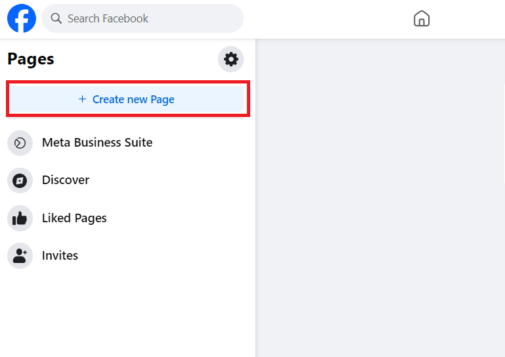Viewport: 505px width, 357px height.
Task: Click the Discover compass icon
Action: [x=20, y=181]
